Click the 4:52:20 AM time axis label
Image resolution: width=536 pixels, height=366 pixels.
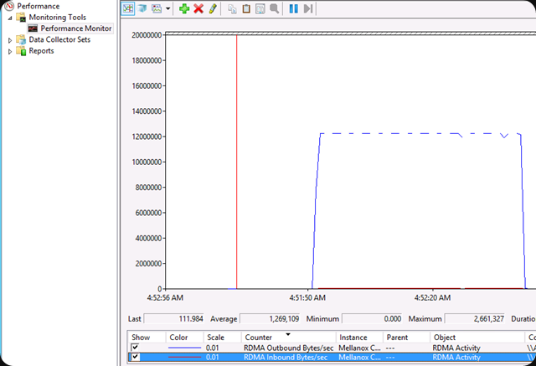coord(432,297)
